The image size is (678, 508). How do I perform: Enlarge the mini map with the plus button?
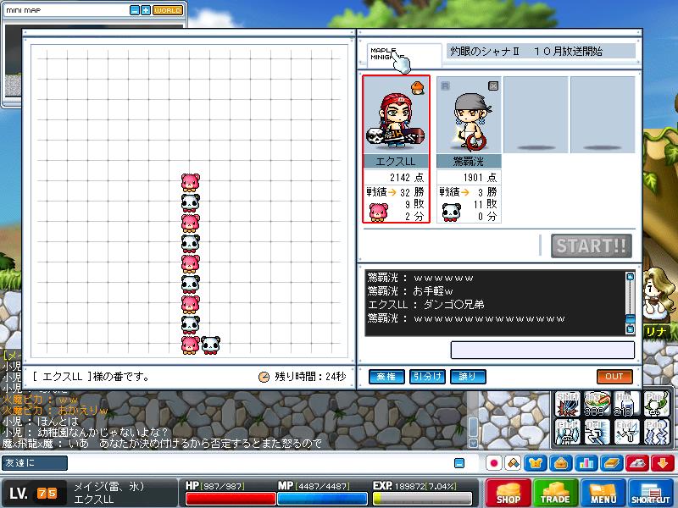point(146,10)
